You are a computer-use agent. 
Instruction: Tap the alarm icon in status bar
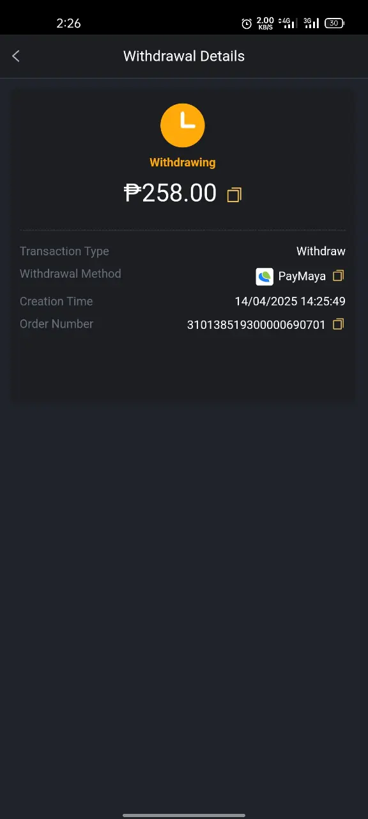click(x=247, y=24)
